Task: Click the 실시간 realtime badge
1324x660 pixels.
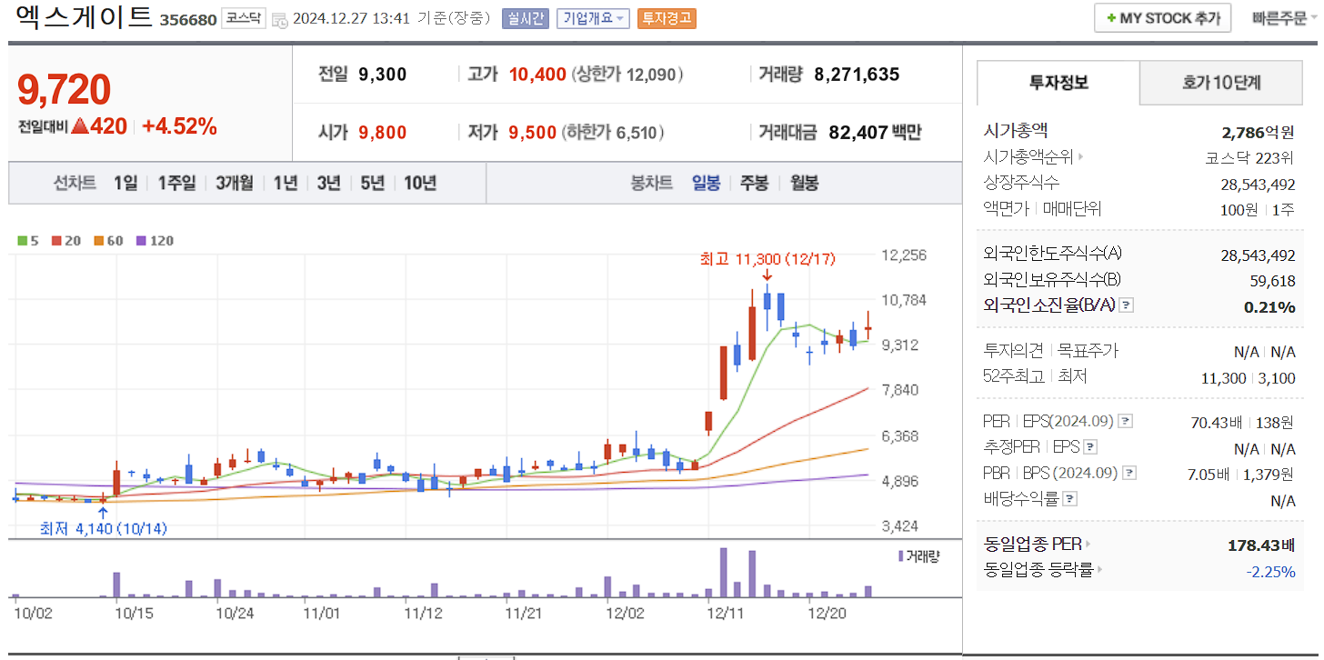Action: [526, 18]
